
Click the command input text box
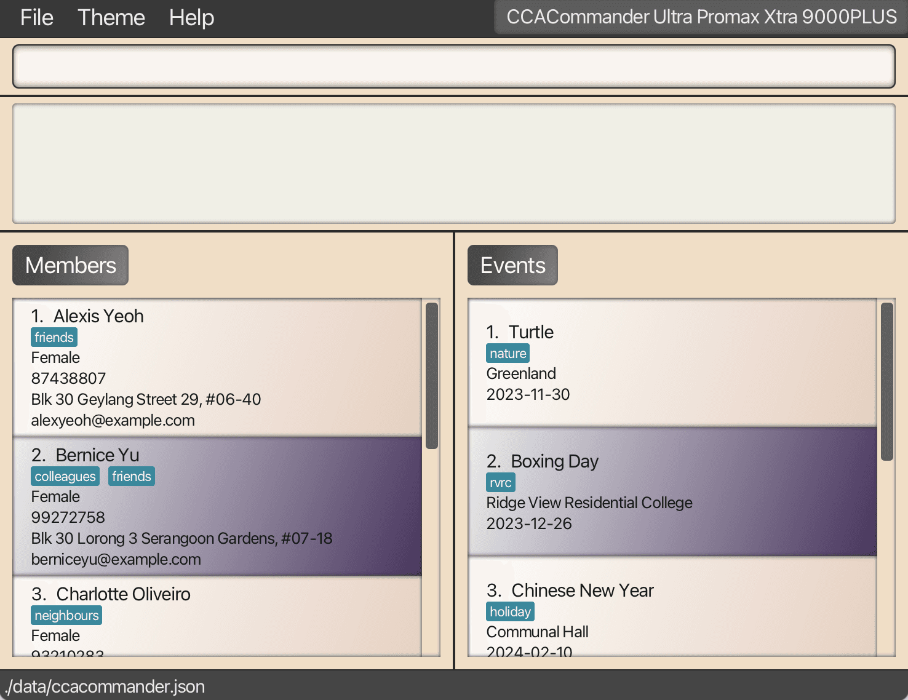click(453, 66)
